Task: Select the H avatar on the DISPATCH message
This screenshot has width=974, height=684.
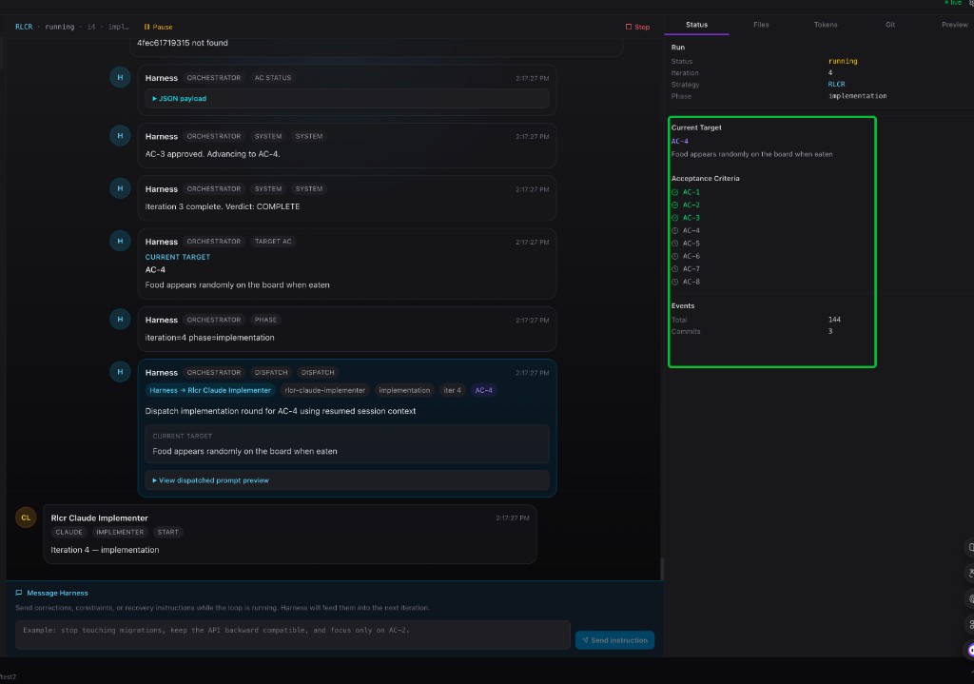Action: [120, 372]
